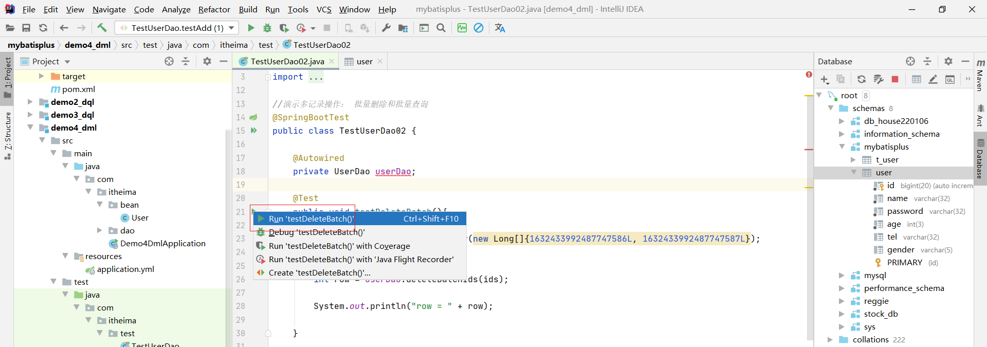This screenshot has width=987, height=347.
Task: Open the VCS menu
Action: (324, 9)
